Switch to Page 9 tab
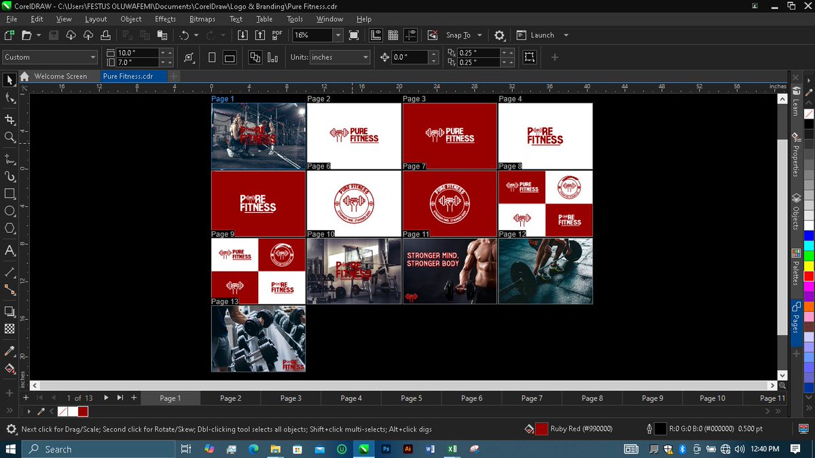815x458 pixels. 652,398
